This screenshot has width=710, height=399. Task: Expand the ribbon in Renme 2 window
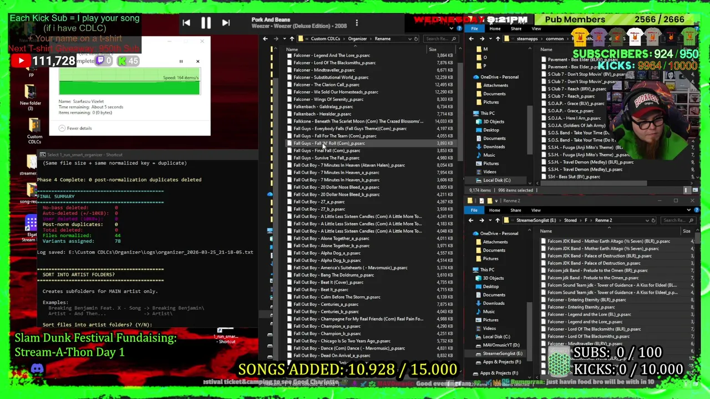[689, 210]
